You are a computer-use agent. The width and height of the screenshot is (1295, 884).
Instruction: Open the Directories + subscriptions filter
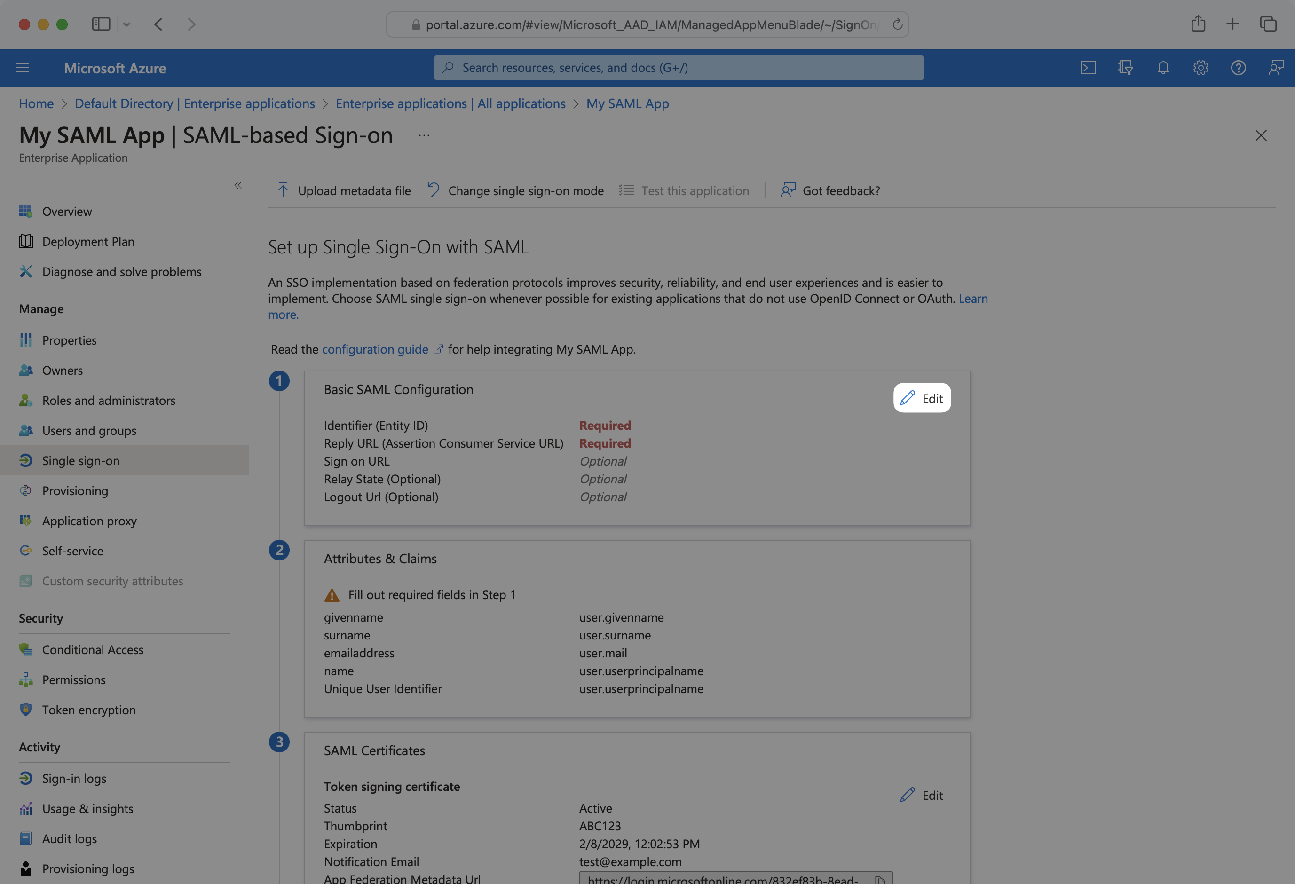coord(1126,67)
